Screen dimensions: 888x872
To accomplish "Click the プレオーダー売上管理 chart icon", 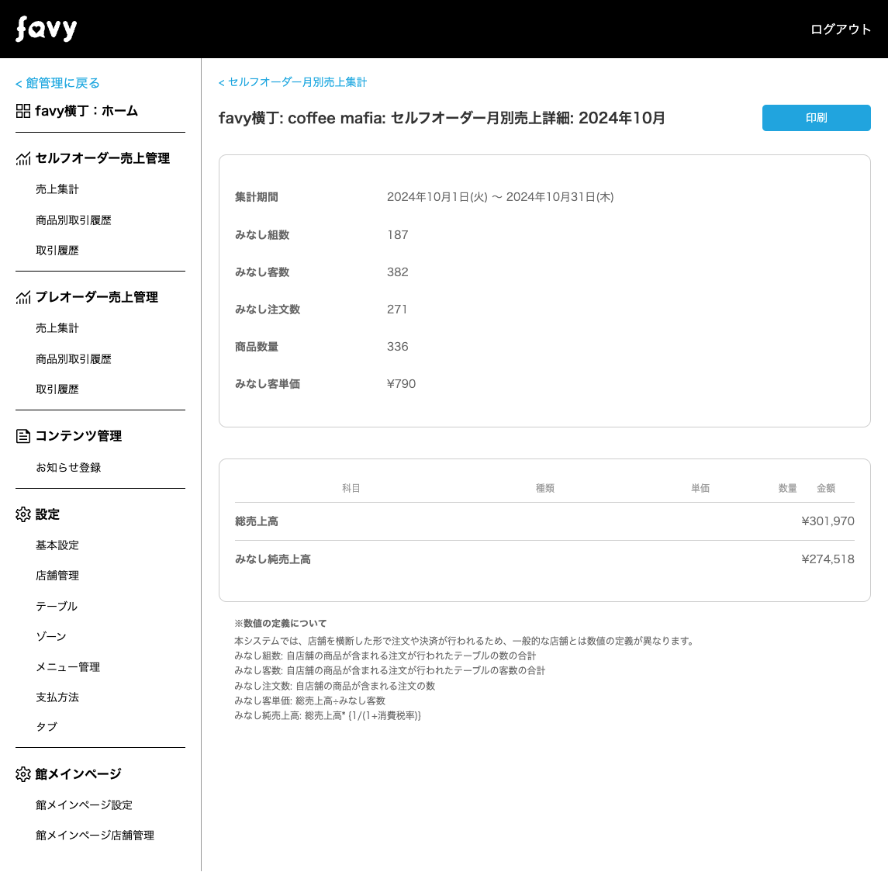I will (x=23, y=297).
